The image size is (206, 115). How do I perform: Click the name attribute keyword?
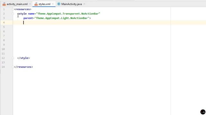click(31, 14)
